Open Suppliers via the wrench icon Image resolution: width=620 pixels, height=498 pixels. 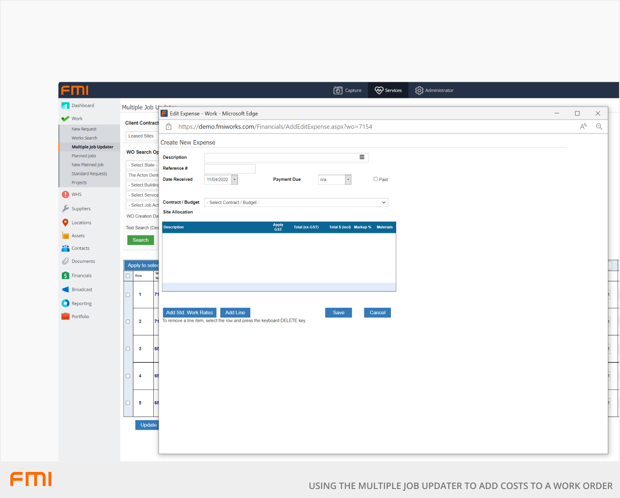pos(66,209)
